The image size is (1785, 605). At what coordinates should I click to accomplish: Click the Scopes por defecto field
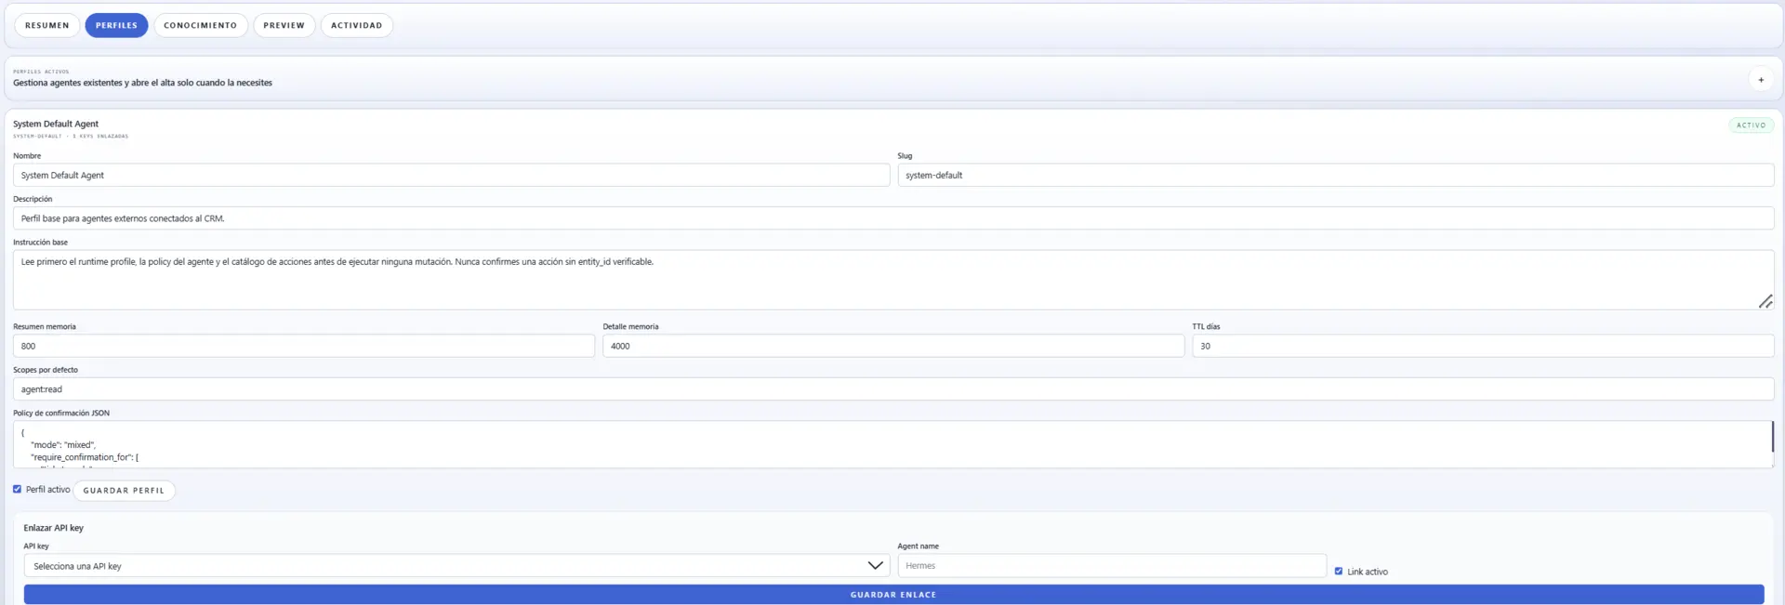[x=893, y=389]
